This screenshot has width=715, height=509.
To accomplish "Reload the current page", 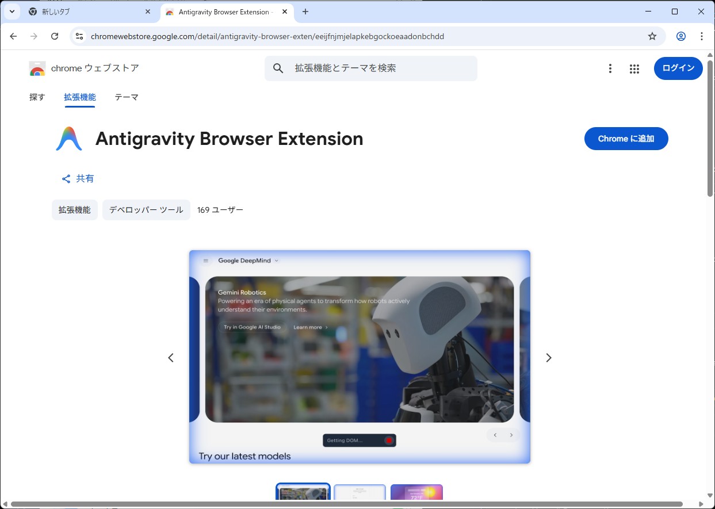I will pos(55,36).
